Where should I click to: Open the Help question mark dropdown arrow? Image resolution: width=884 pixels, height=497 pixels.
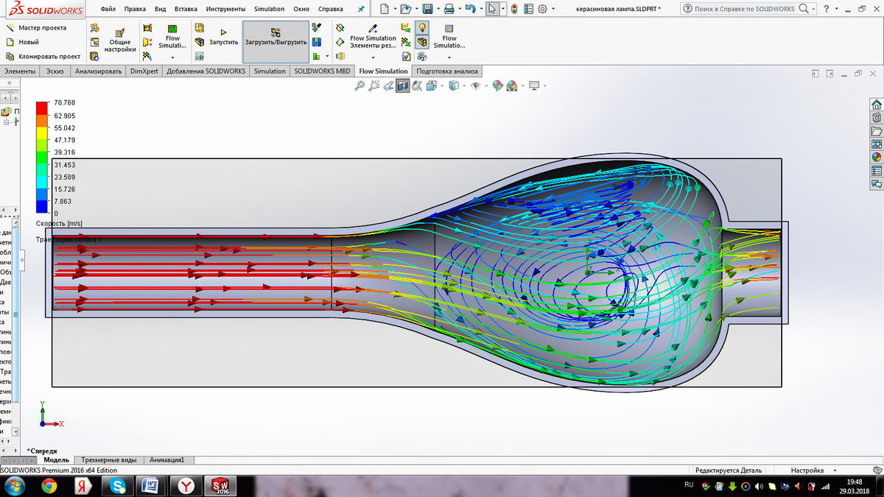click(x=836, y=10)
